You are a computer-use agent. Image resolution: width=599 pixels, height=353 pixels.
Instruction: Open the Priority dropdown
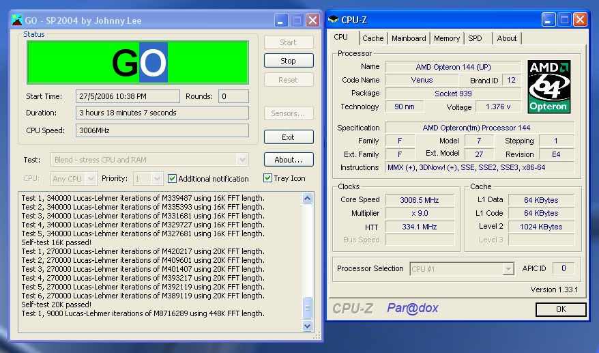(157, 179)
